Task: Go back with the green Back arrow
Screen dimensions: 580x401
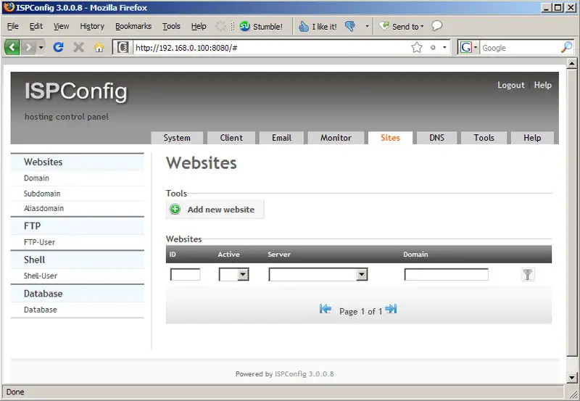Action: point(12,47)
